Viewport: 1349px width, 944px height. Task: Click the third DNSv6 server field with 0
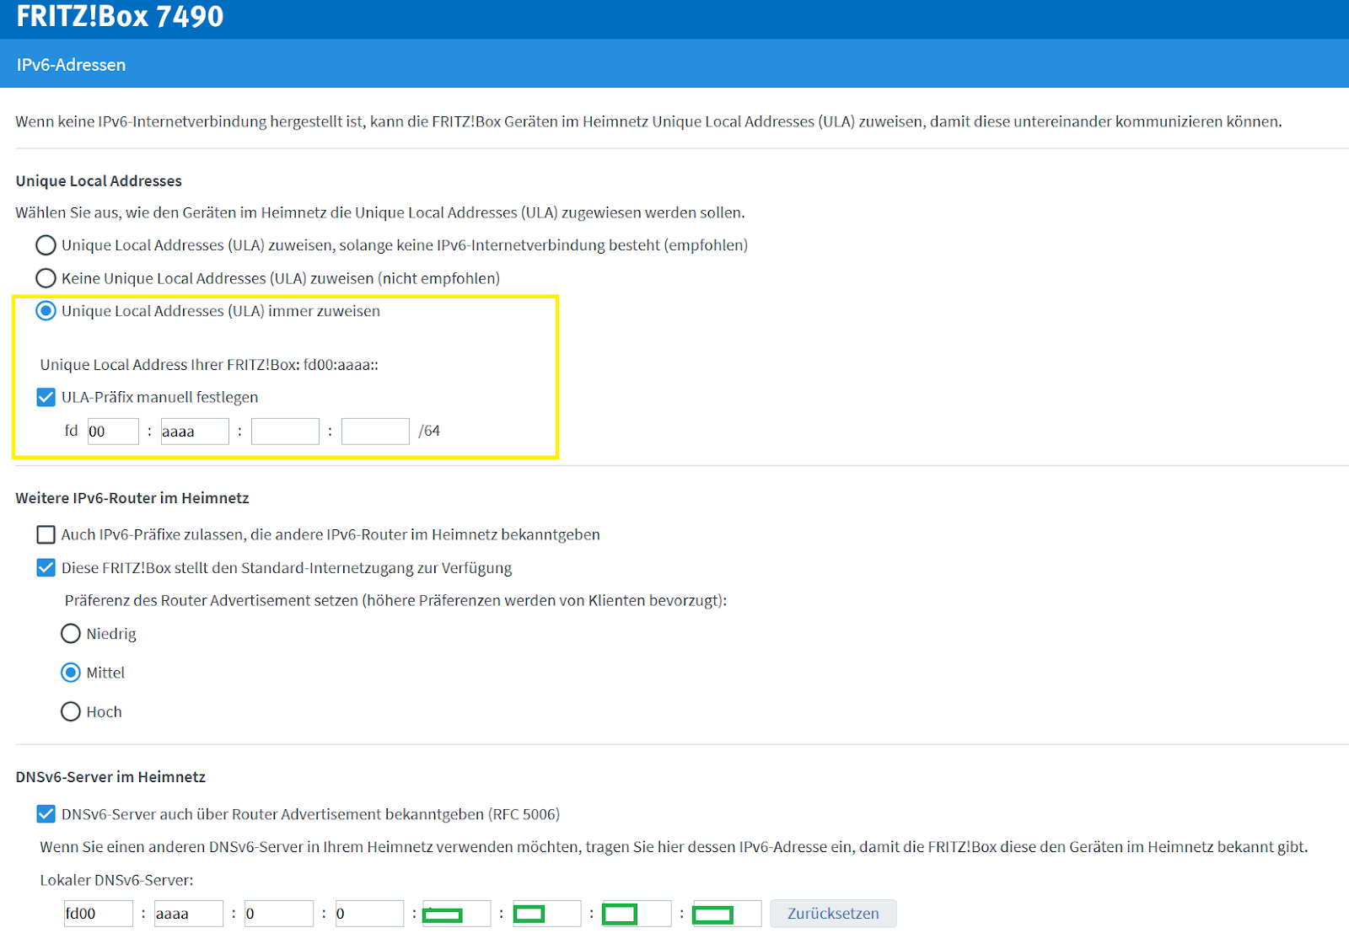pos(279,914)
